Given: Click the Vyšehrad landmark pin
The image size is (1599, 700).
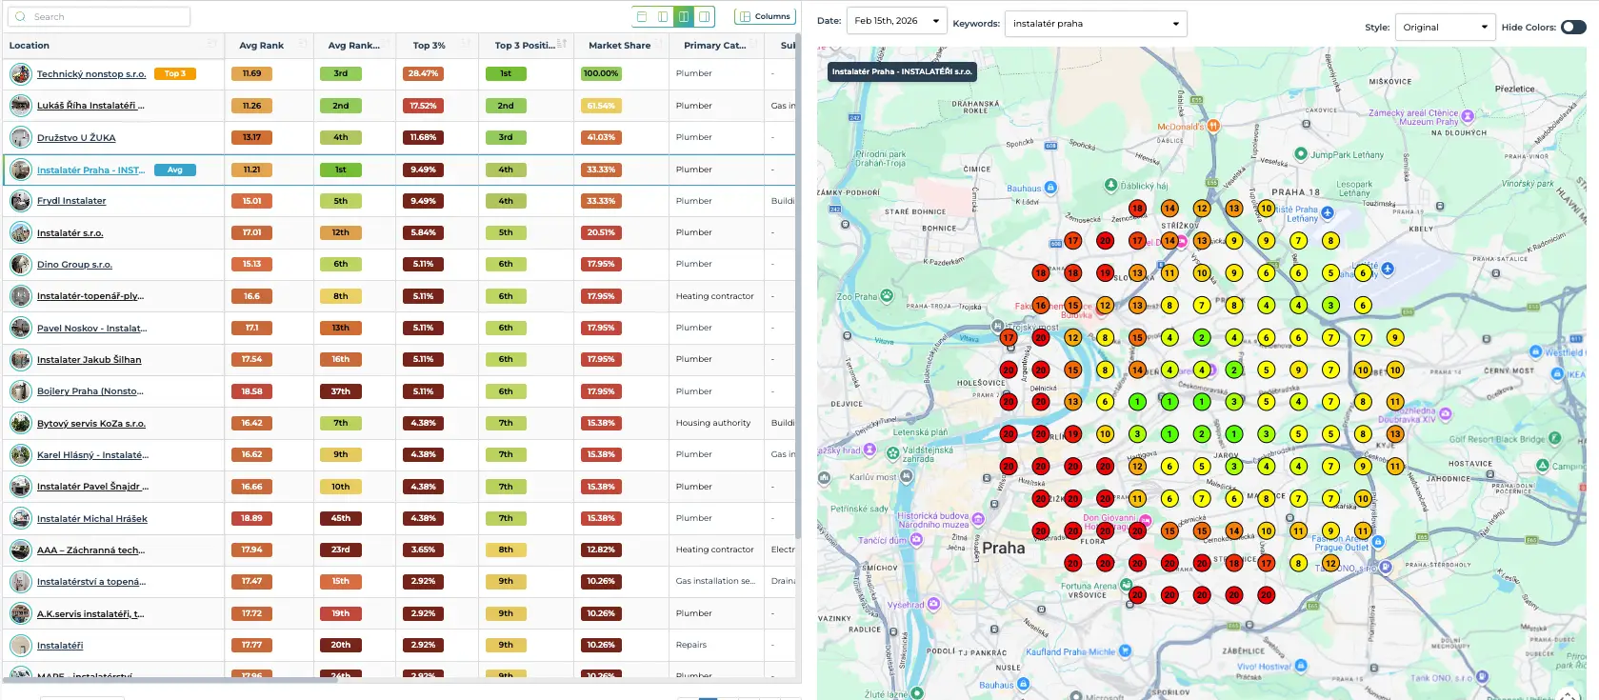Looking at the screenshot, I should click(x=933, y=604).
